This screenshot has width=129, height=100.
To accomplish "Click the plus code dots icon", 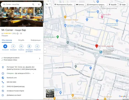I will pos(3,87).
